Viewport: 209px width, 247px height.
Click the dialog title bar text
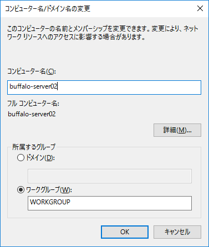tap(48, 9)
